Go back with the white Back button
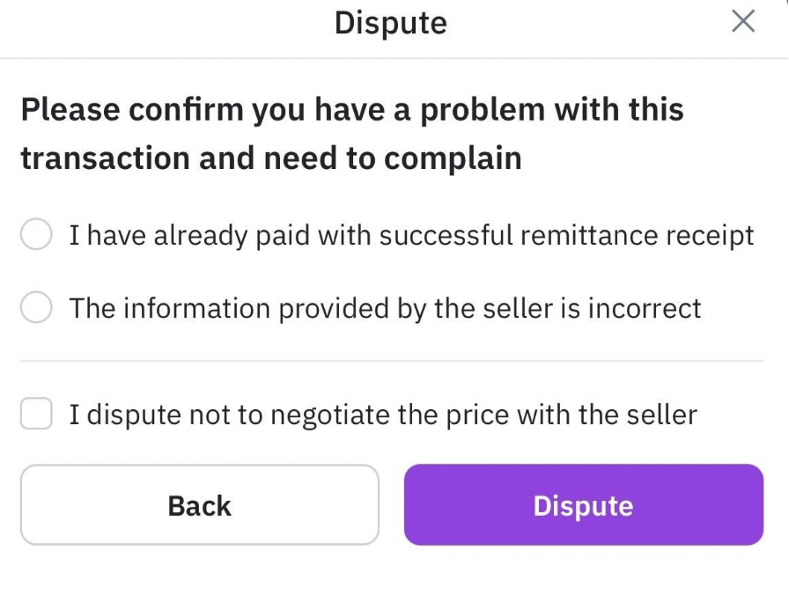 tap(199, 505)
